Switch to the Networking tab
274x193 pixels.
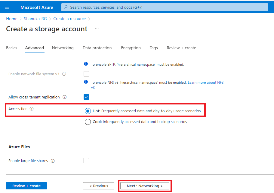click(63, 48)
